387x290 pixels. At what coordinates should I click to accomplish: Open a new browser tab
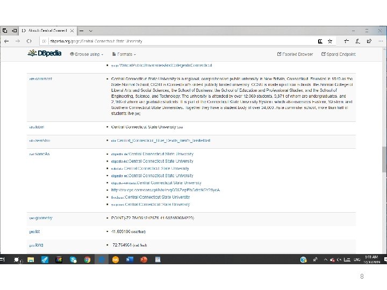click(x=82, y=31)
